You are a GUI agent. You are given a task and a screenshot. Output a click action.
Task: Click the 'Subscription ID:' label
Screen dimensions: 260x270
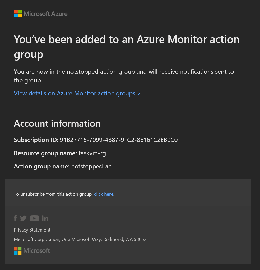36,140
